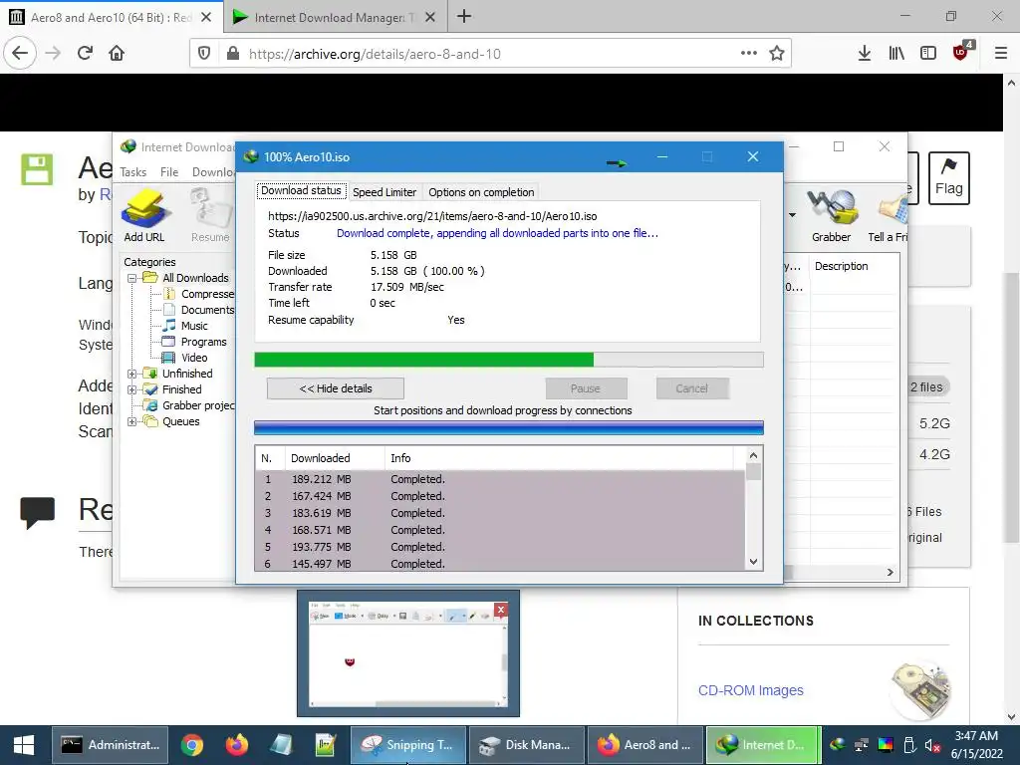Click the green download progress bar
Image resolution: width=1020 pixels, height=765 pixels.
click(x=509, y=360)
